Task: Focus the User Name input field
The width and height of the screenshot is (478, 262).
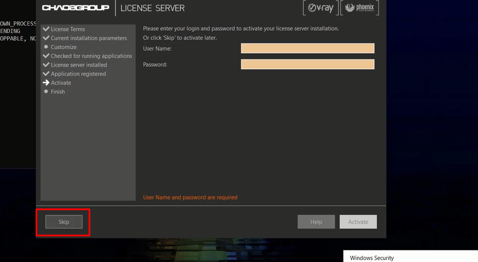Action: [307, 48]
